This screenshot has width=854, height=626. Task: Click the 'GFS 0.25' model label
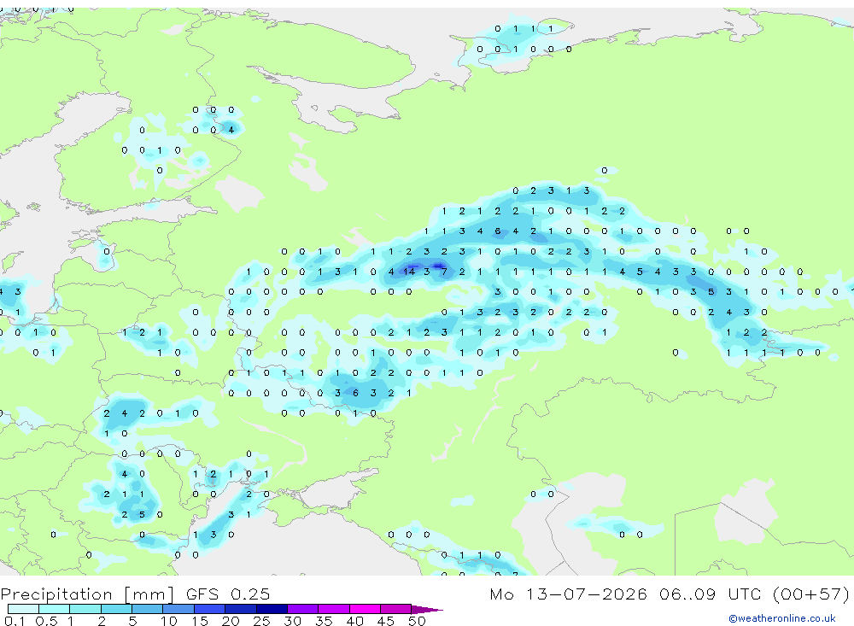[228, 594]
